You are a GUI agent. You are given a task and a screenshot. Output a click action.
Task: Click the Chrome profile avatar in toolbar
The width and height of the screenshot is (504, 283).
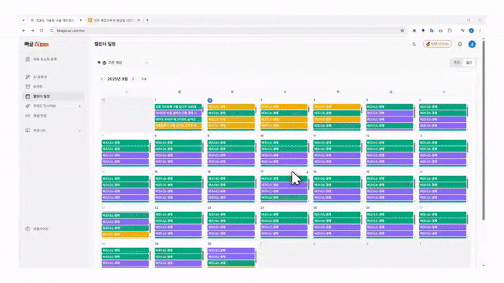pyautogui.click(x=471, y=30)
